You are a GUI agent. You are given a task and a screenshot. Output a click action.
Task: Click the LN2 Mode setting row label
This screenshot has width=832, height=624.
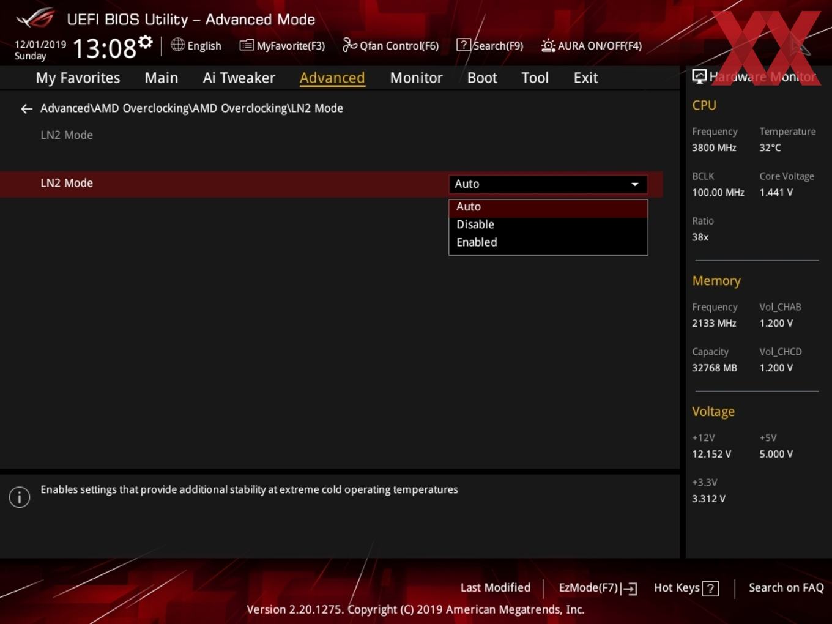(x=67, y=183)
